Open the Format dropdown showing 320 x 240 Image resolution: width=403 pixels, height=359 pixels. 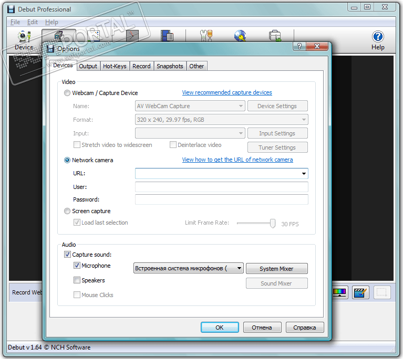pyautogui.click(x=222, y=120)
